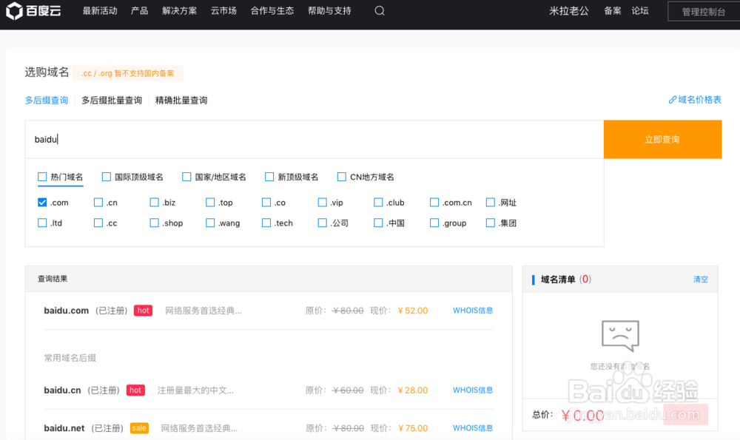Uncheck the selected .com checkbox
This screenshot has width=740, height=440.
42,202
